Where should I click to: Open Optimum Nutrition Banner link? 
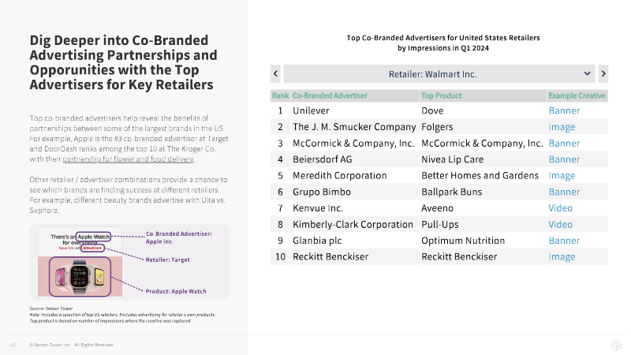click(x=564, y=241)
